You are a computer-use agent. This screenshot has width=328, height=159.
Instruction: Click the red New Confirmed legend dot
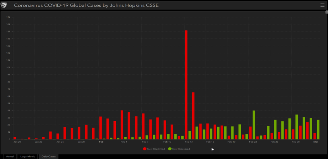[145, 149]
